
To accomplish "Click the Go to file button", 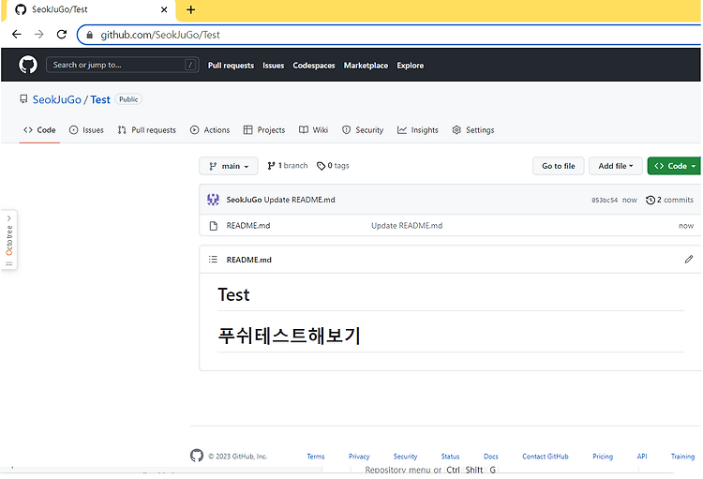I will (559, 166).
